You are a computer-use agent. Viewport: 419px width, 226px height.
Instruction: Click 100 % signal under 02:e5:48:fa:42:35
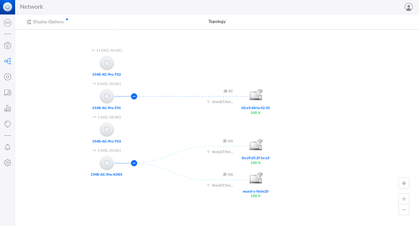point(256,113)
